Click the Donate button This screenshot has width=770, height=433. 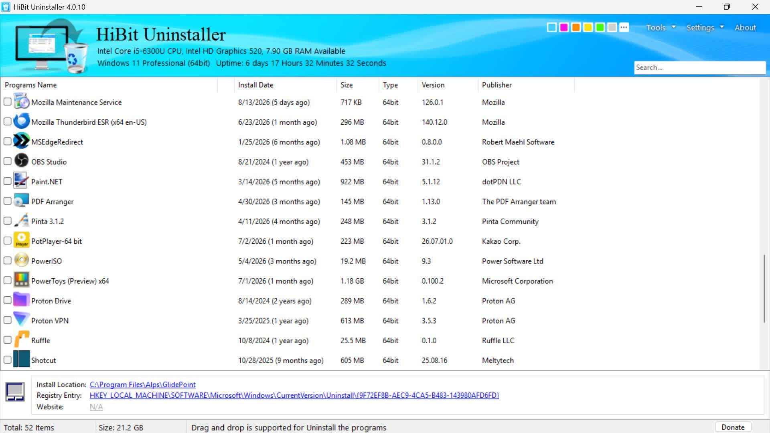(733, 427)
